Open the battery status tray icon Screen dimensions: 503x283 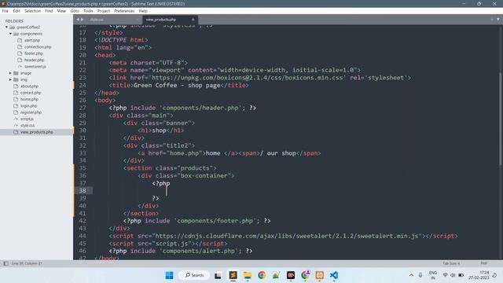(461, 275)
